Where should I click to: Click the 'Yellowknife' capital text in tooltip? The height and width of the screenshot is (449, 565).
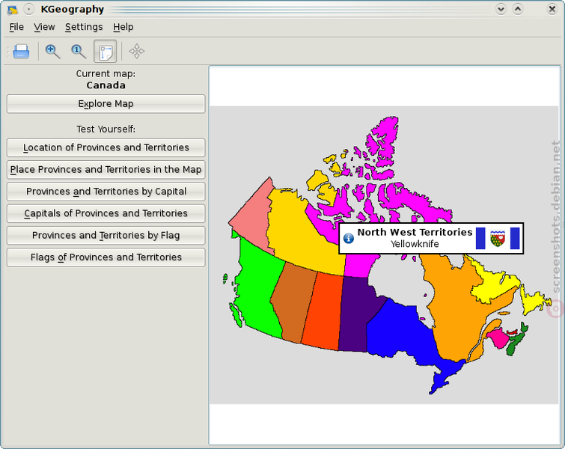[x=415, y=244]
